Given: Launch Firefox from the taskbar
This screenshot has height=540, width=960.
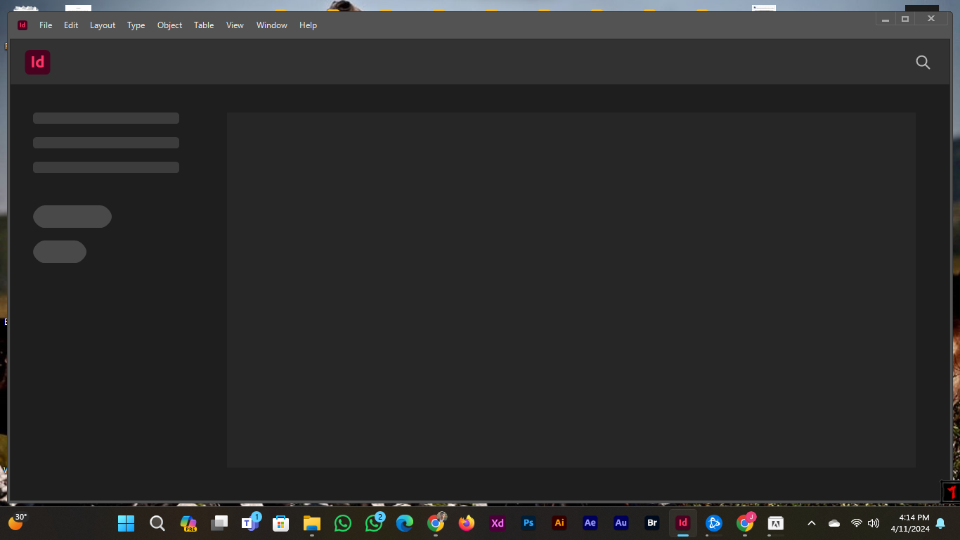Looking at the screenshot, I should (466, 523).
